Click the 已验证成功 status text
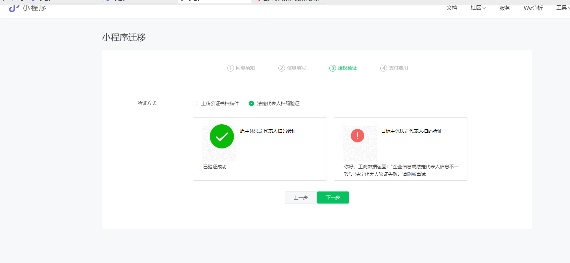570x263 pixels. [215, 167]
